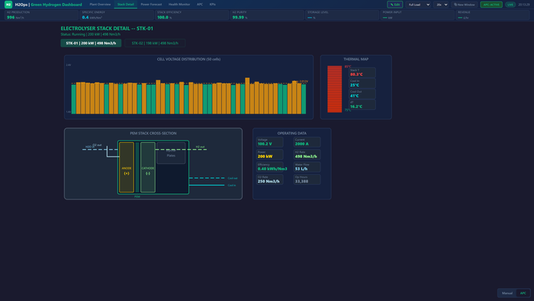Click the Cell Voltage Distribution title
534x301 pixels.
pyautogui.click(x=188, y=60)
